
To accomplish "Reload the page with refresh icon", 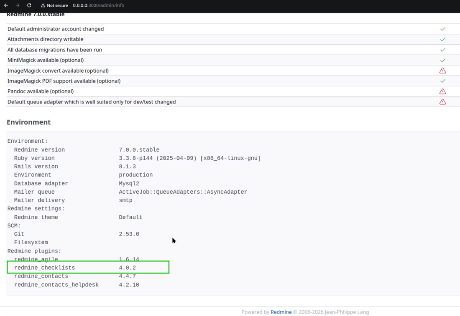I will (x=29, y=5).
